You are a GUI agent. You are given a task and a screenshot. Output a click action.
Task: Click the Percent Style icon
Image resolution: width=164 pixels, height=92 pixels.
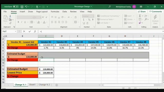click(89, 20)
